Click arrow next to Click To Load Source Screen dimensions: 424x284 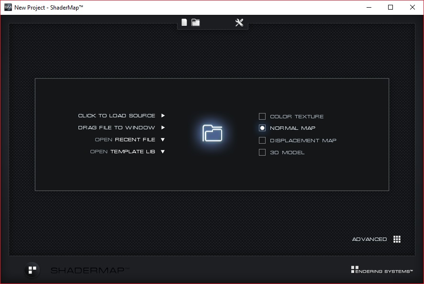[x=163, y=115]
